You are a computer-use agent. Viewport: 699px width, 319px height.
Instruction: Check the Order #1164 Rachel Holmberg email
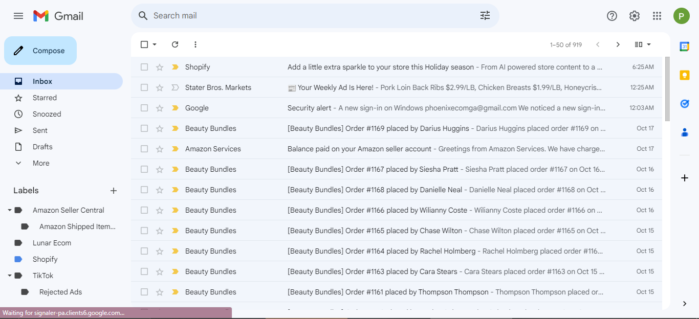point(144,251)
